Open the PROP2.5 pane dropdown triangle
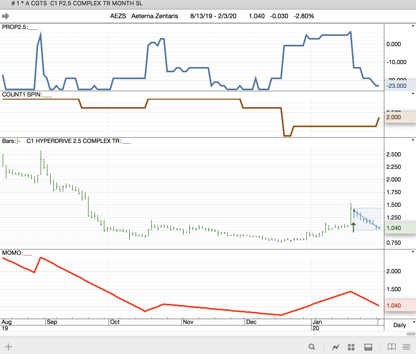 (413, 26)
